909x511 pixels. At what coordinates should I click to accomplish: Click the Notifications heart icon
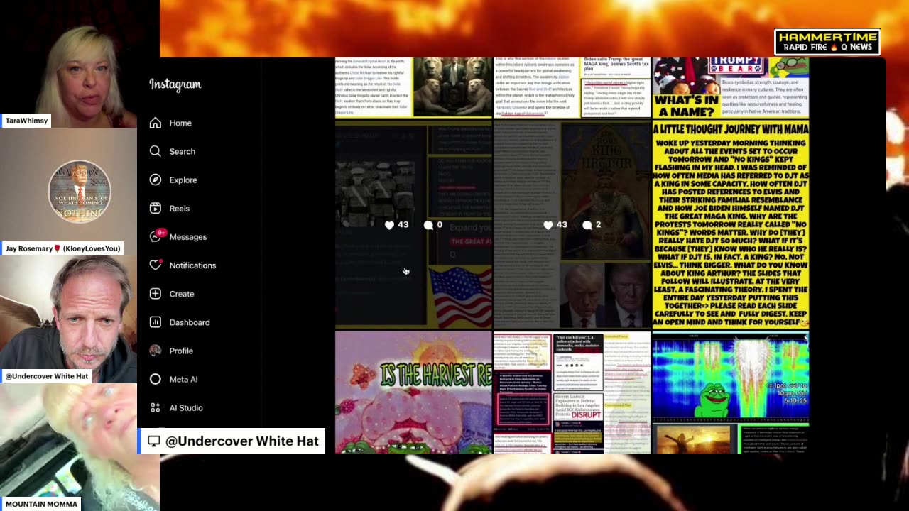pos(156,265)
